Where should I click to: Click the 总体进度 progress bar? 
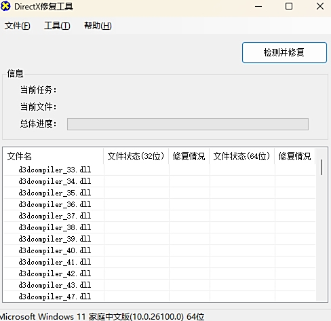pyautogui.click(x=188, y=124)
